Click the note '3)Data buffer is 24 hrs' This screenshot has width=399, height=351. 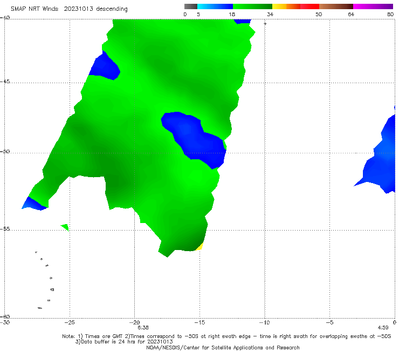(x=124, y=342)
